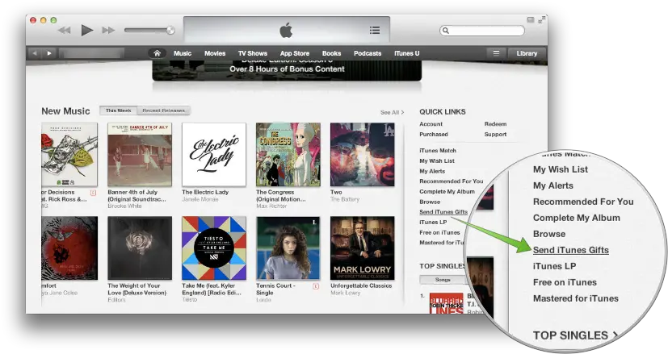Switch to the Library view
Image resolution: width=668 pixels, height=354 pixels.
click(527, 53)
